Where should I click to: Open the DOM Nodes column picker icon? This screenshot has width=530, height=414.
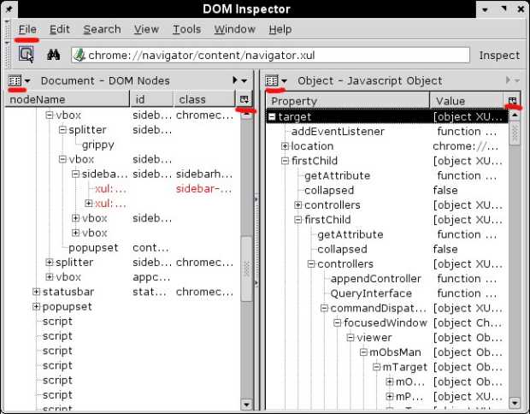(x=244, y=99)
